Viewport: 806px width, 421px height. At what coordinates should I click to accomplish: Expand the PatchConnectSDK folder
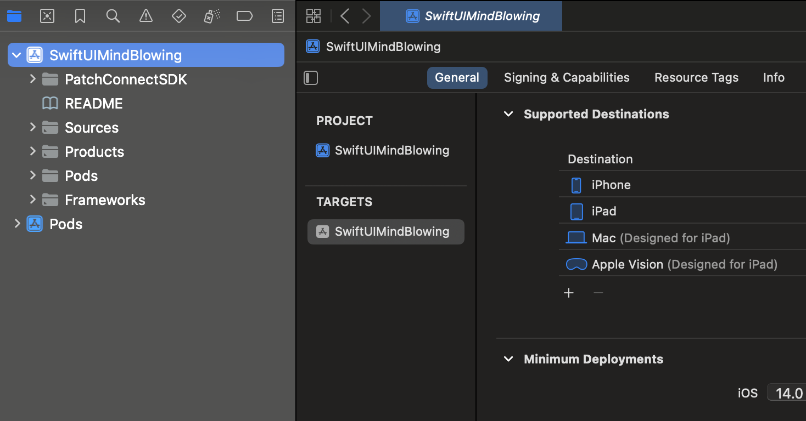(x=33, y=79)
